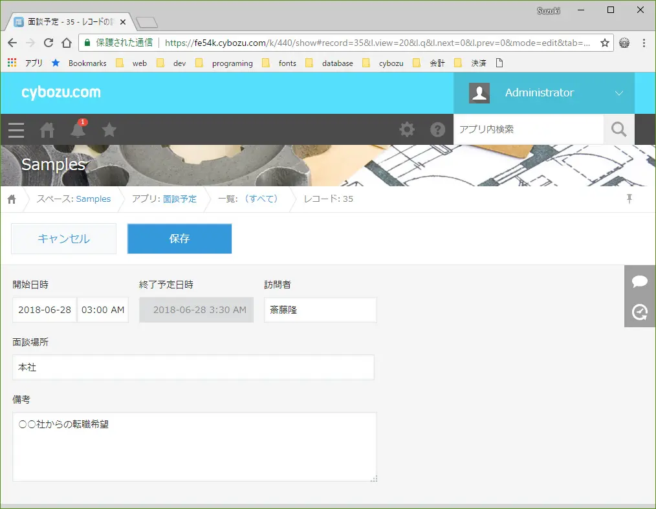Show record change history icon
656x509 pixels.
click(x=639, y=312)
